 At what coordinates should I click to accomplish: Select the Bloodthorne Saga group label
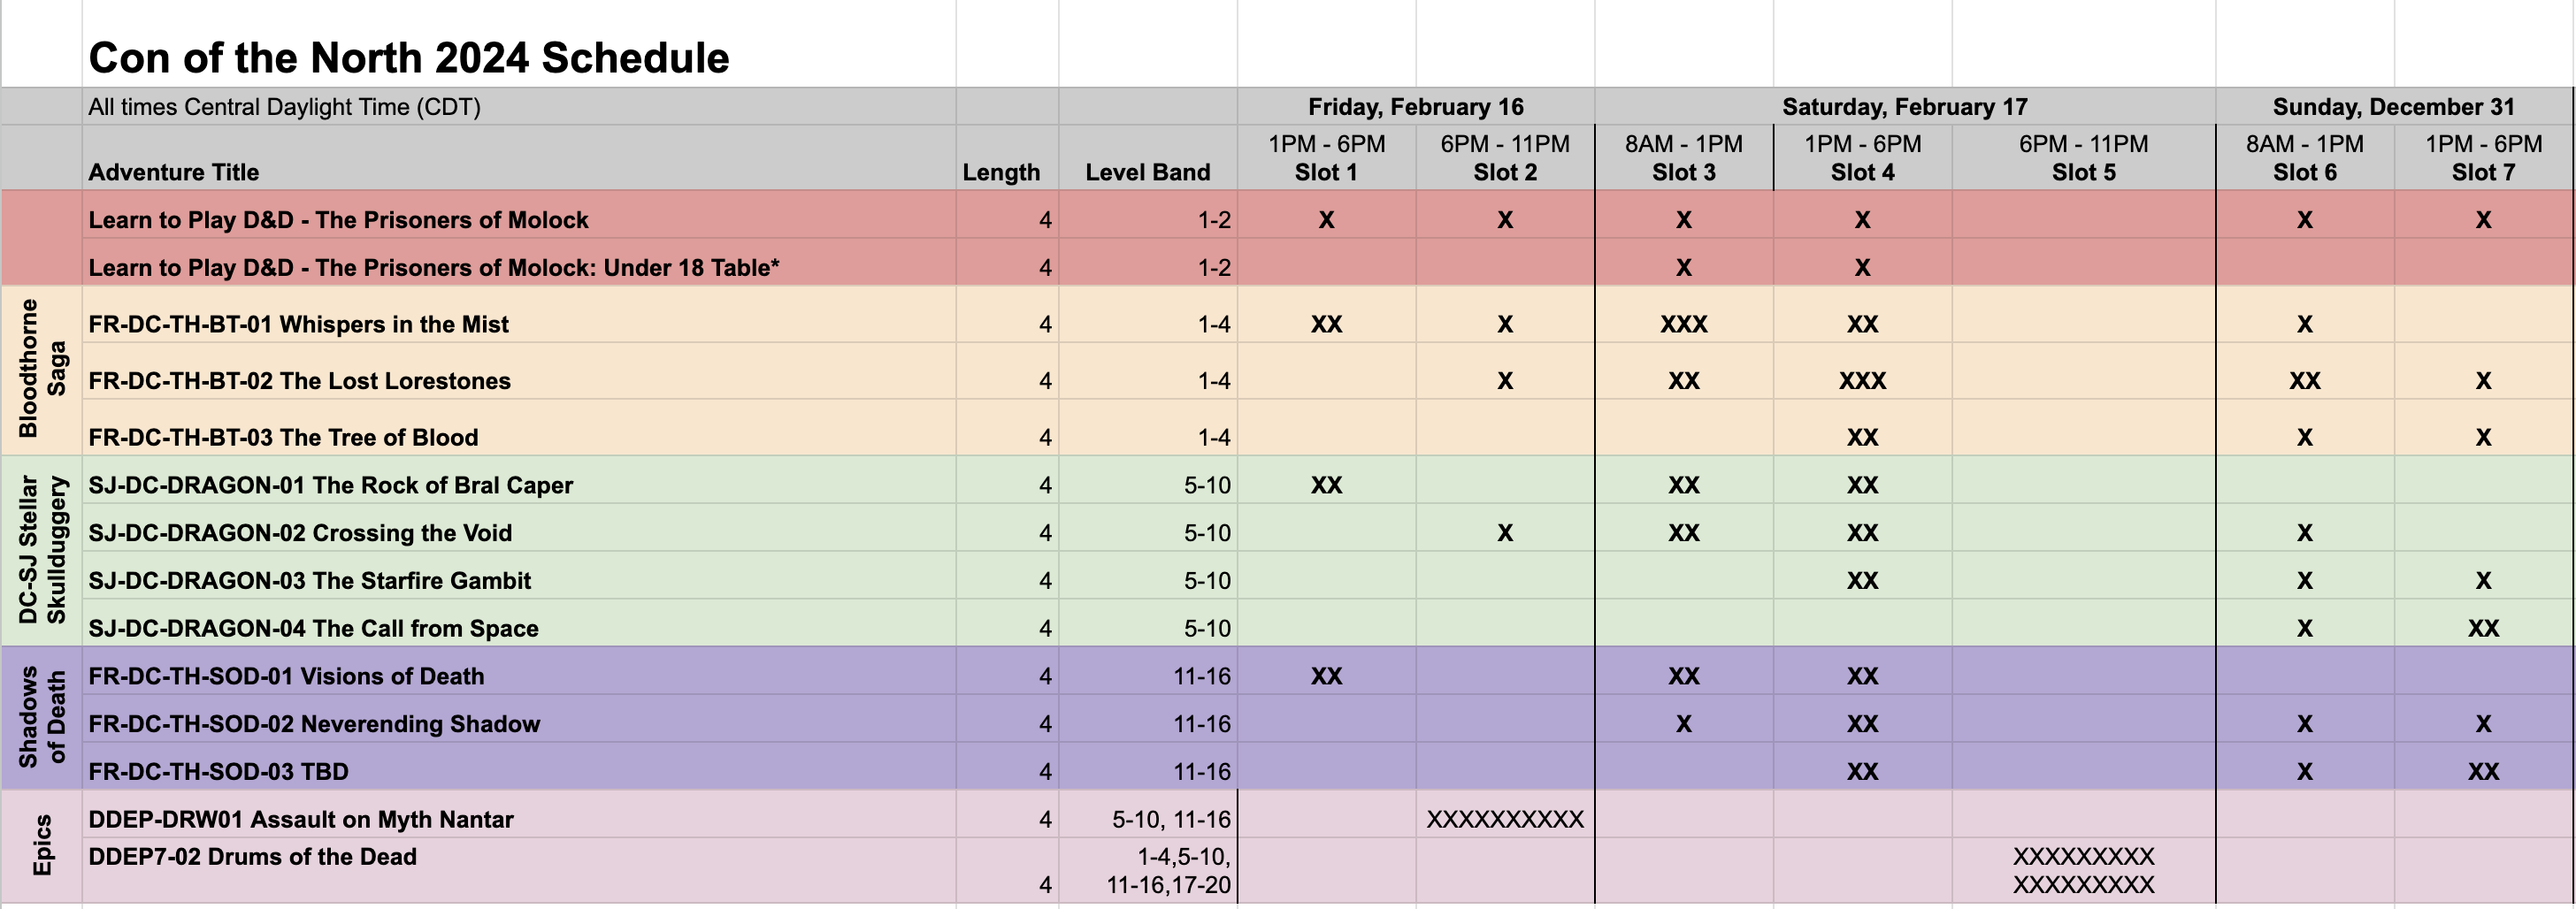click(x=42, y=370)
